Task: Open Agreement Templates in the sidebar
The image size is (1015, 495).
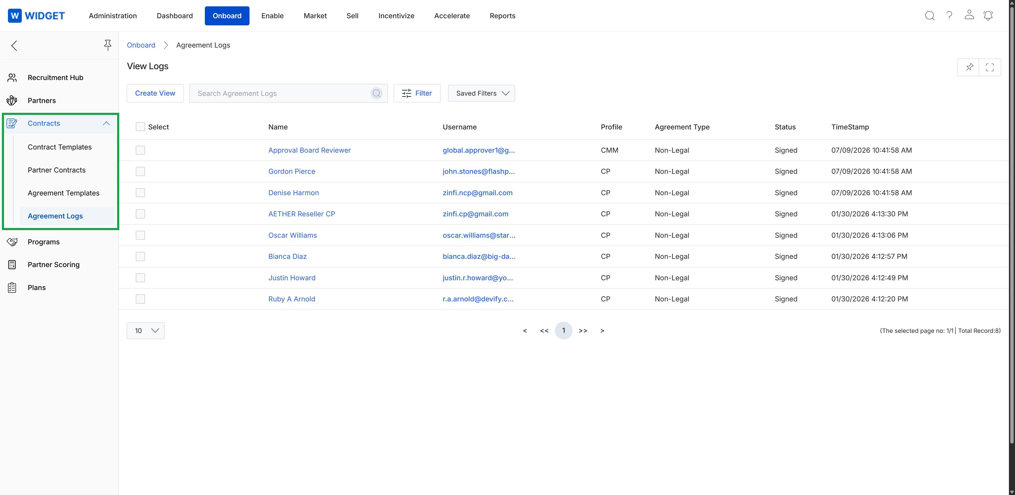Action: pyautogui.click(x=63, y=193)
